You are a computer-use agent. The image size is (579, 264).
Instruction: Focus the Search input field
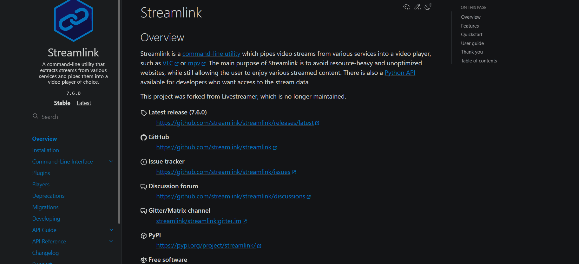point(72,117)
